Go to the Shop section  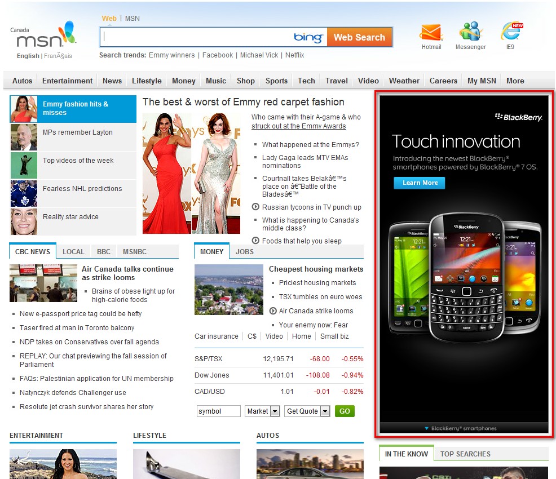click(x=246, y=81)
